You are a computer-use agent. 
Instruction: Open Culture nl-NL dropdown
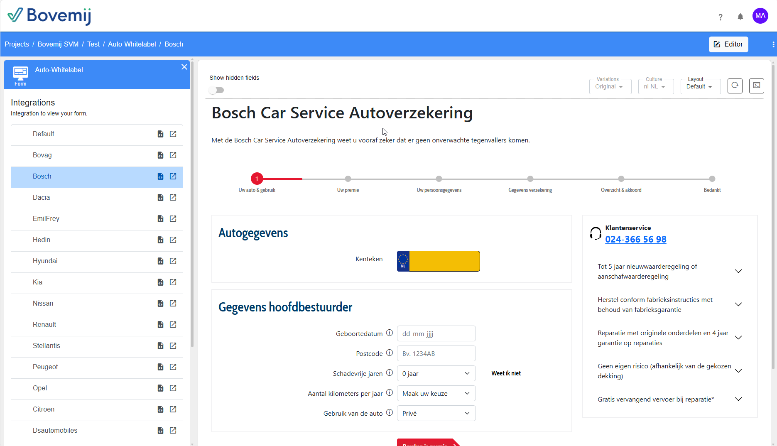(656, 86)
